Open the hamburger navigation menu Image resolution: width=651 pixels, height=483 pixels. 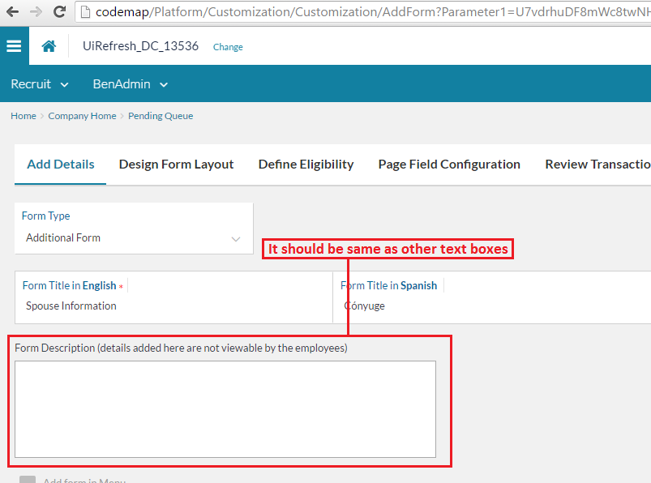(x=14, y=46)
